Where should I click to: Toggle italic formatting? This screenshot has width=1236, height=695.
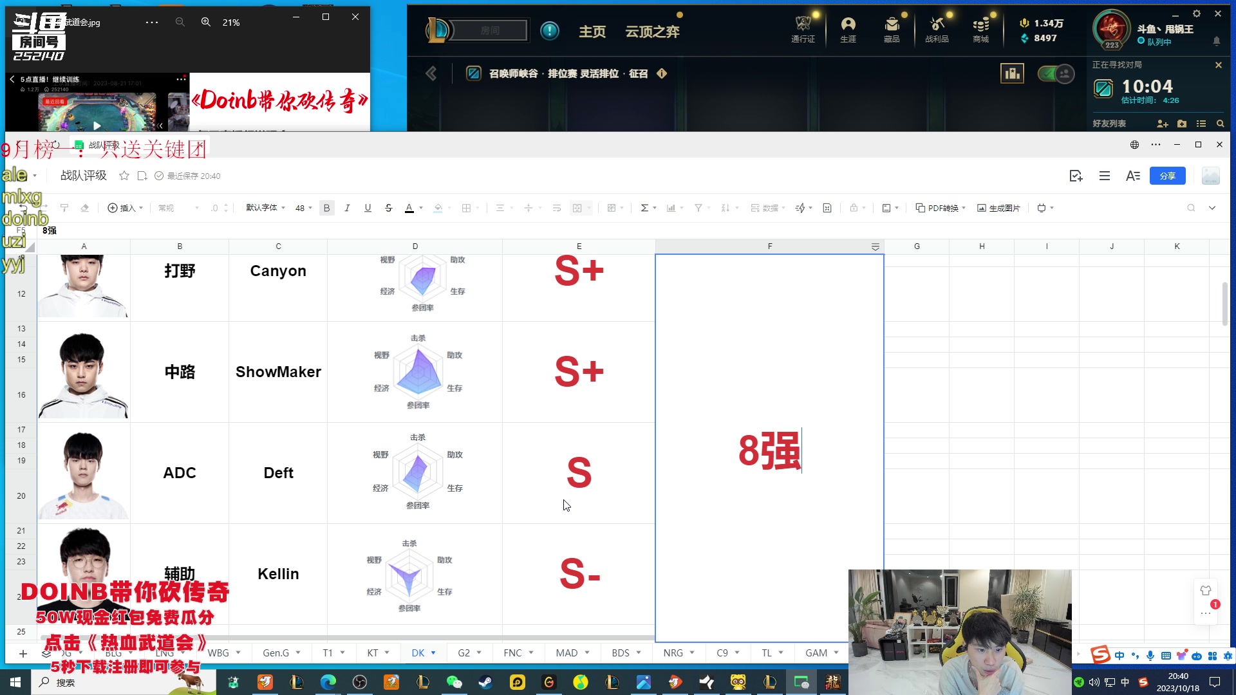[347, 208]
